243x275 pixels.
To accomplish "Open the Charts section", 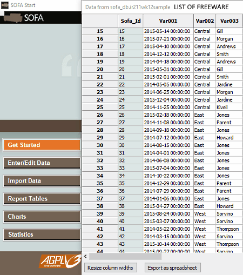I will pos(42,217).
